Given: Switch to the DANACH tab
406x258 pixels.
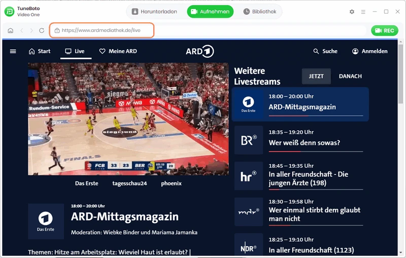Looking at the screenshot, I should tap(350, 76).
